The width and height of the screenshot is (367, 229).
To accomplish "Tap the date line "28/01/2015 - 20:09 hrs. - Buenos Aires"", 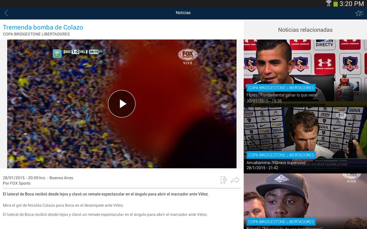I will click(x=38, y=178).
